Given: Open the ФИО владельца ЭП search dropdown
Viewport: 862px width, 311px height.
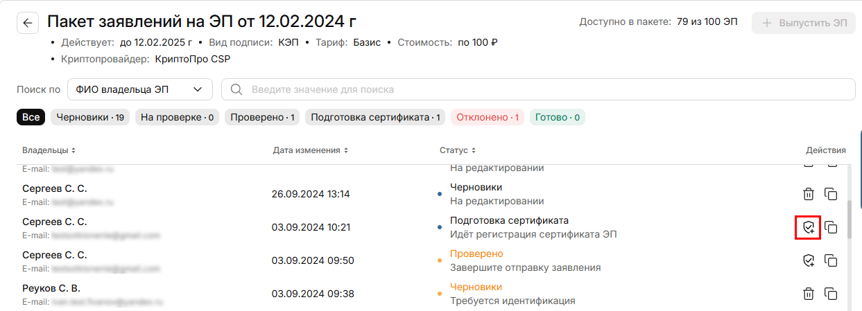Looking at the screenshot, I should pyautogui.click(x=139, y=89).
